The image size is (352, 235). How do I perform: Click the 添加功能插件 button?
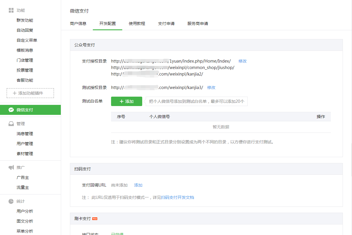[x=30, y=93]
